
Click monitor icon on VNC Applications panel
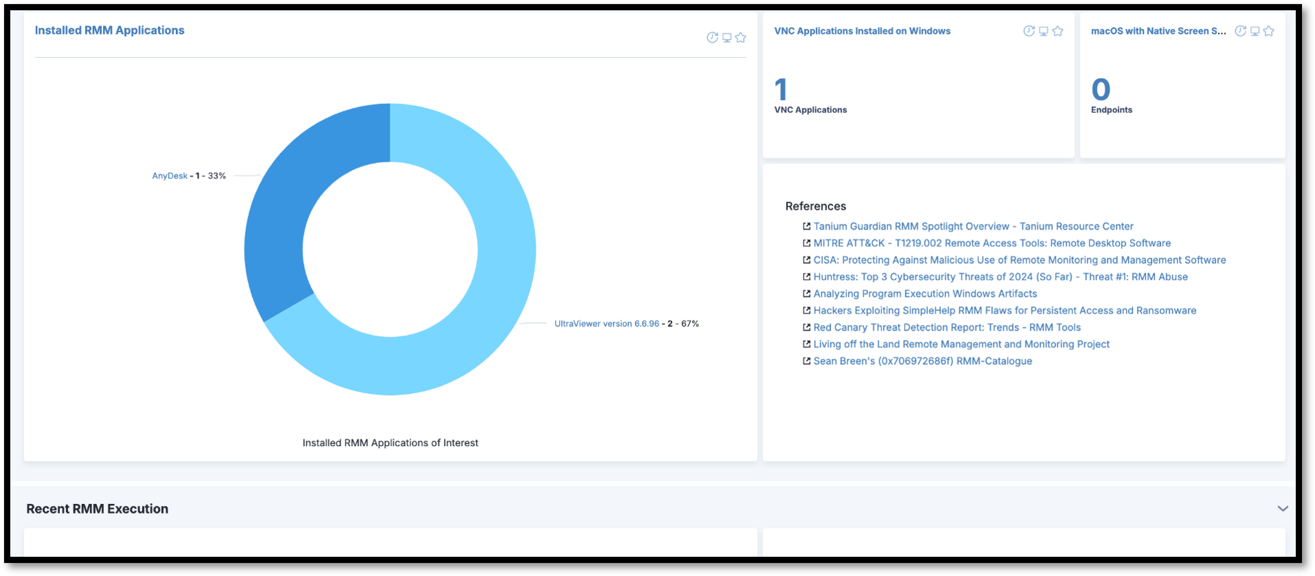(1043, 31)
